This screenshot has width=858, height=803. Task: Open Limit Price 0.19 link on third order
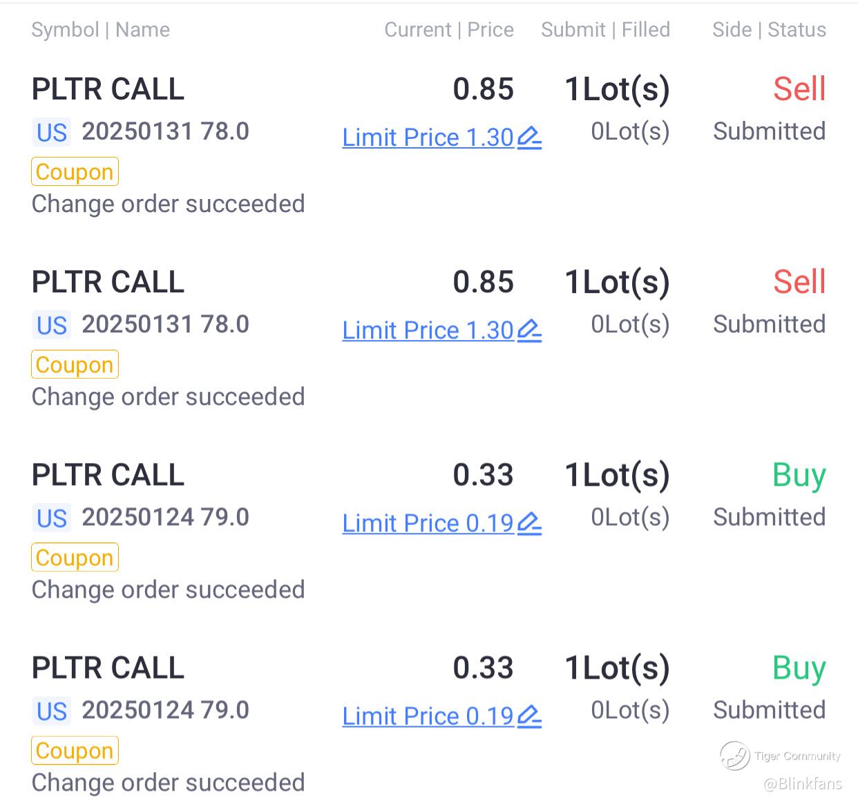click(x=428, y=523)
